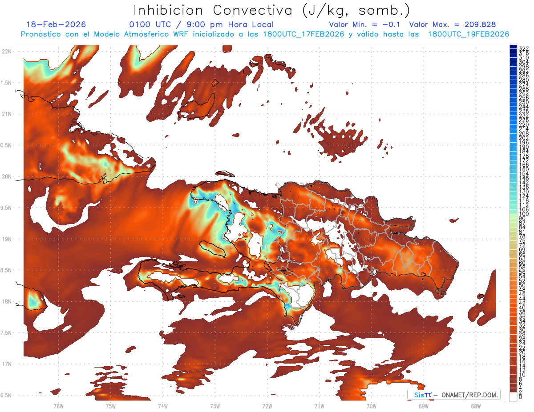
Task: Click the '71W' longitude label
Action: click(319, 405)
